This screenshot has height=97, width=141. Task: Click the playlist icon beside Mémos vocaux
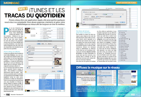tap(120, 57)
